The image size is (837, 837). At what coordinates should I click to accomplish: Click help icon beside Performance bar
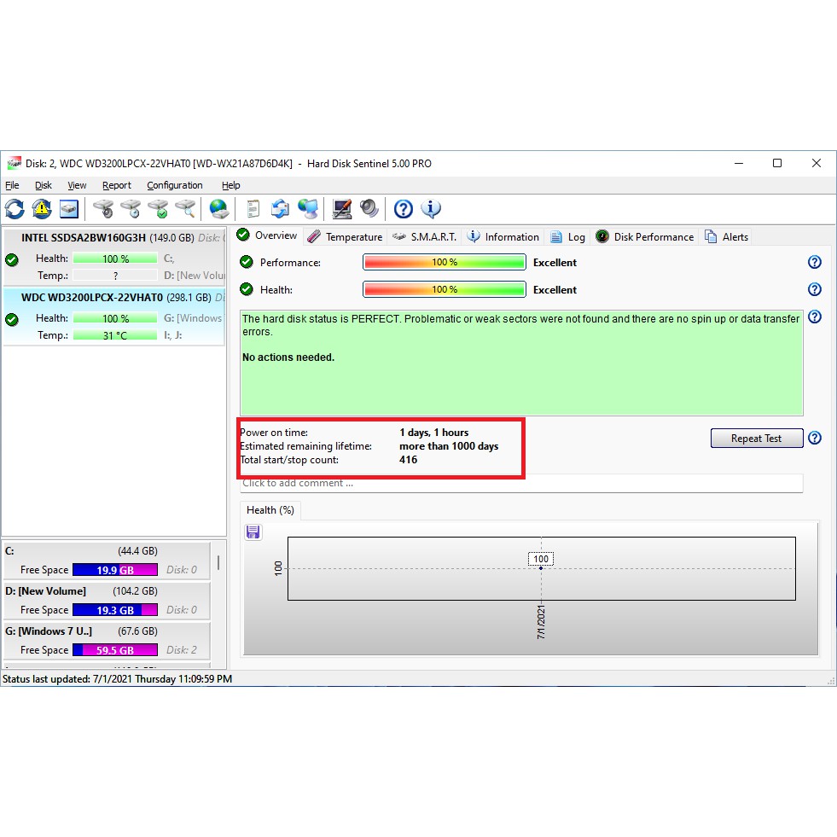815,263
